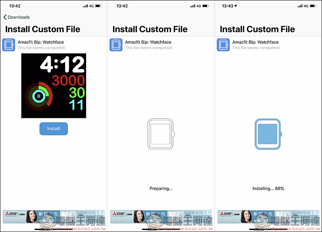Tap the Amazfit Bip icon in middle screen

[116, 45]
